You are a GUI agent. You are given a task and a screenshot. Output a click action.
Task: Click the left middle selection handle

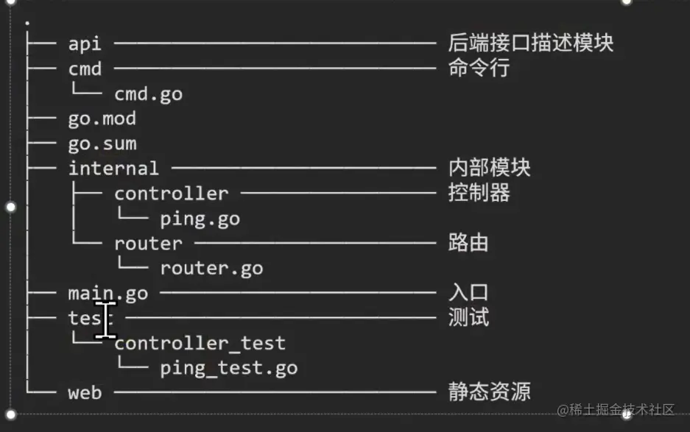click(10, 207)
